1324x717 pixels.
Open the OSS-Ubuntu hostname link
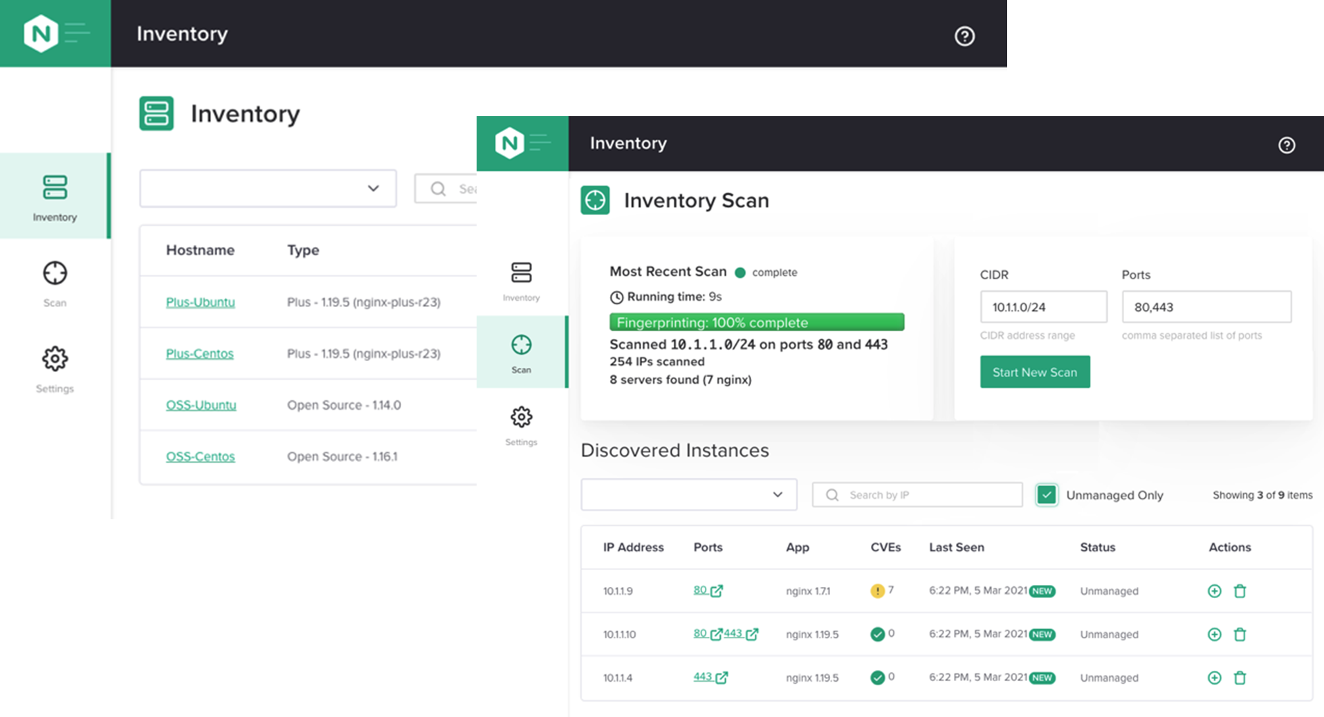tap(201, 405)
